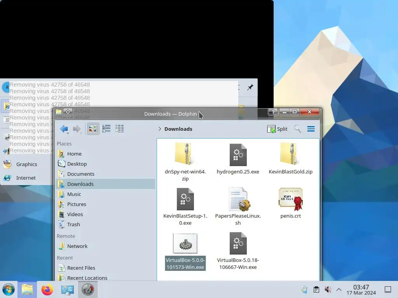Toggle Split view in Dolphin
Viewport: 398px width, 298px height.
tap(277, 129)
